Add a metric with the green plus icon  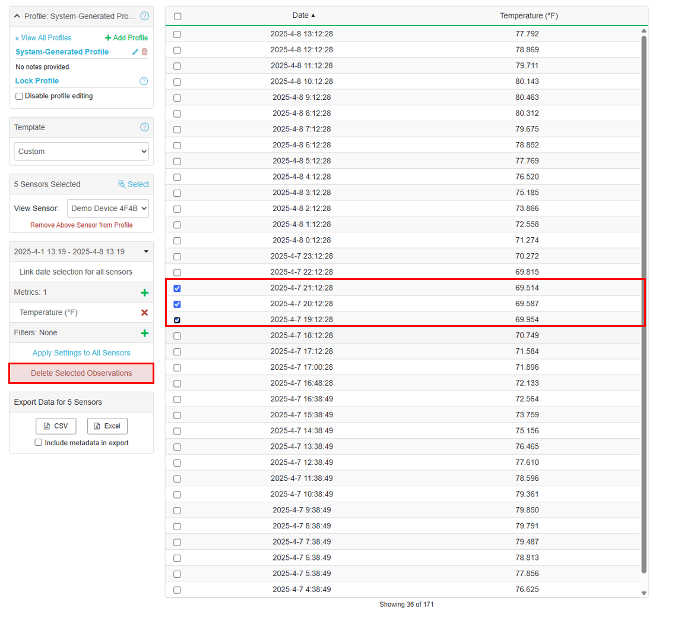click(x=144, y=292)
